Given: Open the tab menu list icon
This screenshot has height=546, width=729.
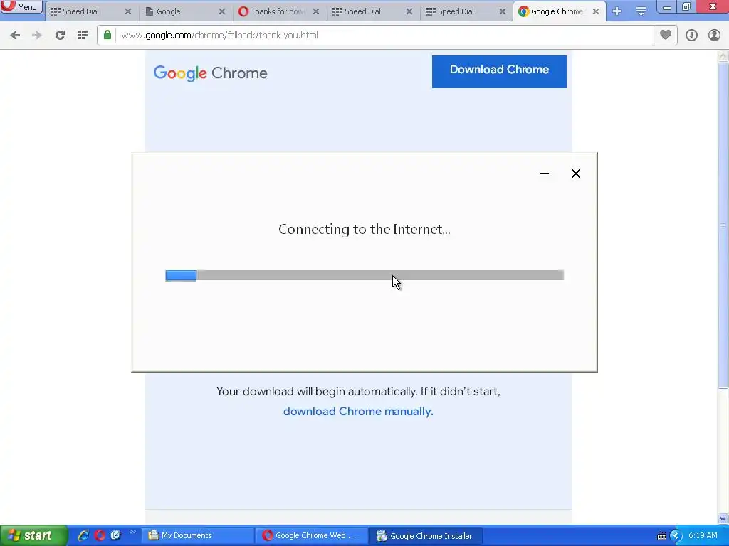Looking at the screenshot, I should [641, 11].
